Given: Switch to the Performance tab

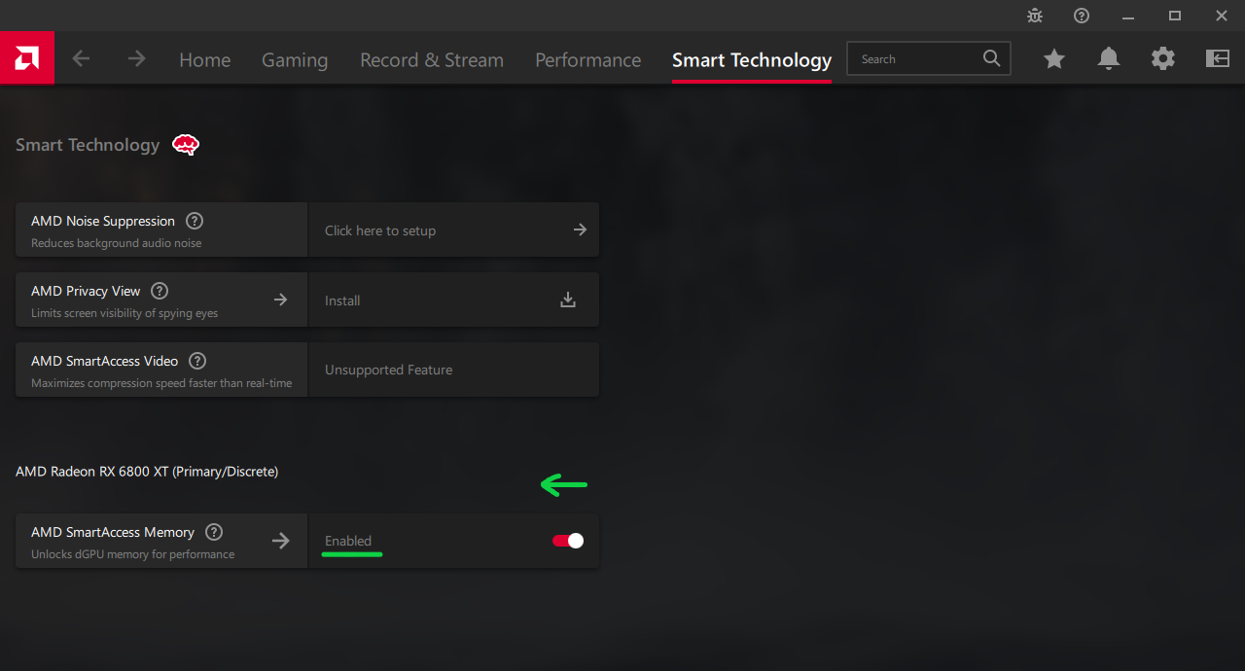Looking at the screenshot, I should click(x=587, y=60).
